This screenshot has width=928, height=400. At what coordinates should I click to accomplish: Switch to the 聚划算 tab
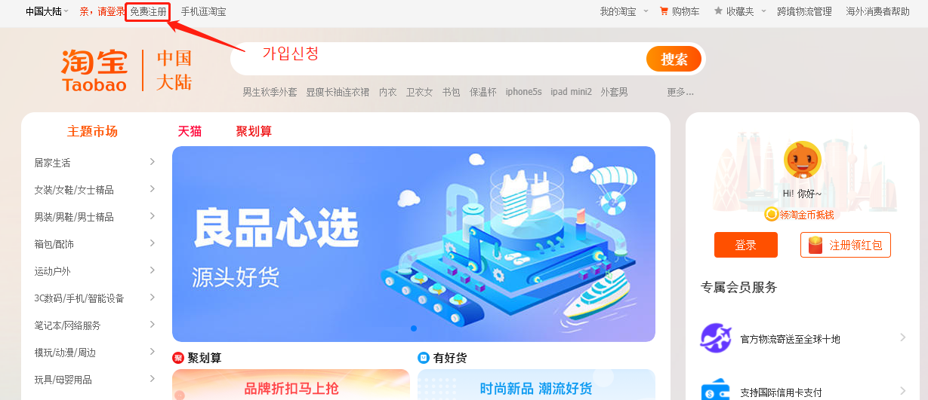click(x=254, y=131)
